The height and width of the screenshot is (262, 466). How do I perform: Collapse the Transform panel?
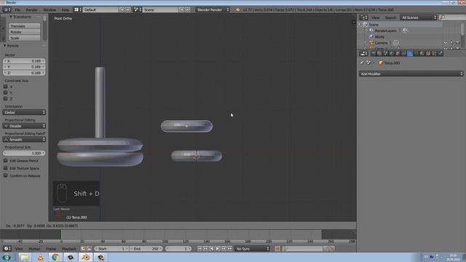pyautogui.click(x=11, y=17)
